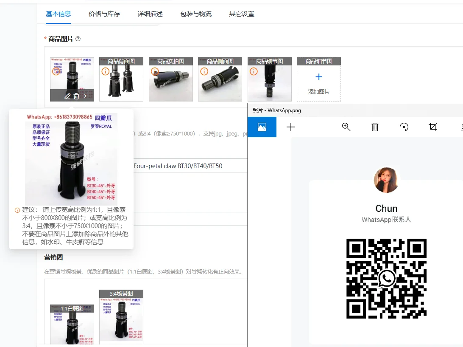
Task: Click the info icon on the filled 商品细节图 thumbnail
Action: [254, 71]
